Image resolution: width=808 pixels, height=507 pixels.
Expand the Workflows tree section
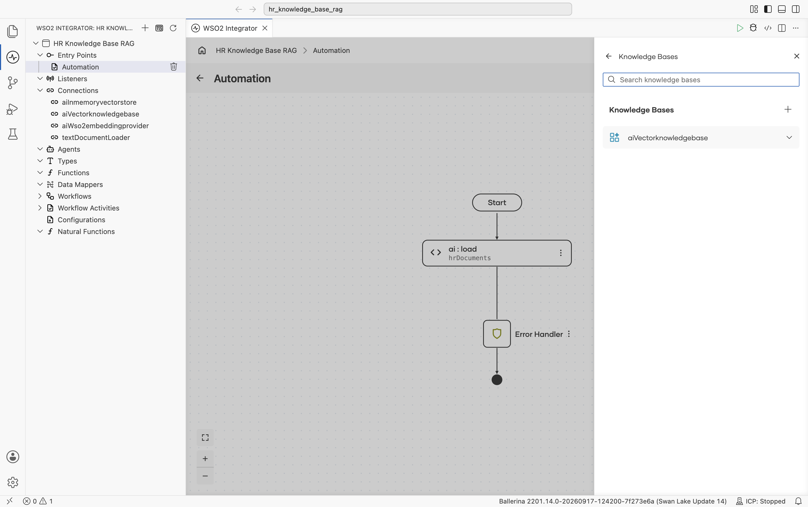click(x=40, y=196)
